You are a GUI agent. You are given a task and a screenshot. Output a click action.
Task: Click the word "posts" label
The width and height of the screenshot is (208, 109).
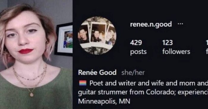coord(138,52)
